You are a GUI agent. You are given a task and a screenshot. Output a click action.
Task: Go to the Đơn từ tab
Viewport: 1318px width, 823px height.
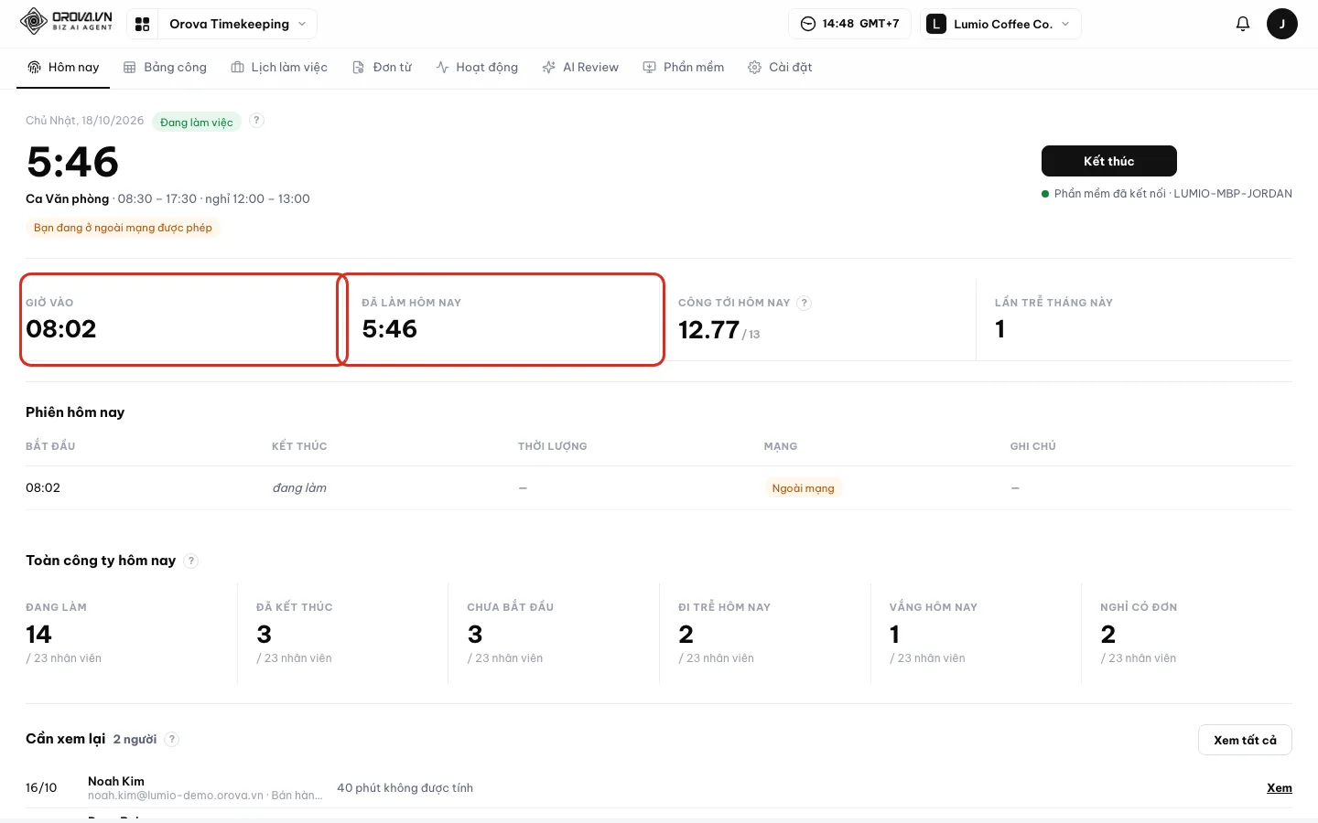[383, 68]
